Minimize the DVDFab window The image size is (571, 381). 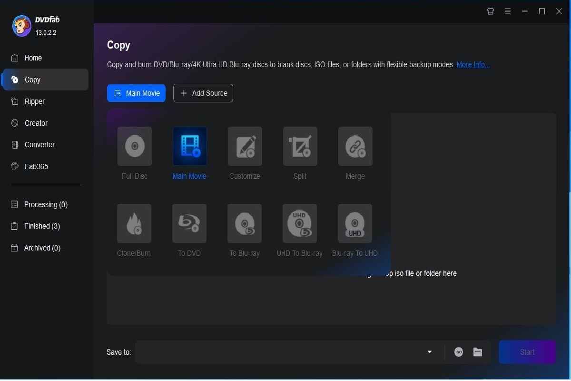tap(525, 11)
